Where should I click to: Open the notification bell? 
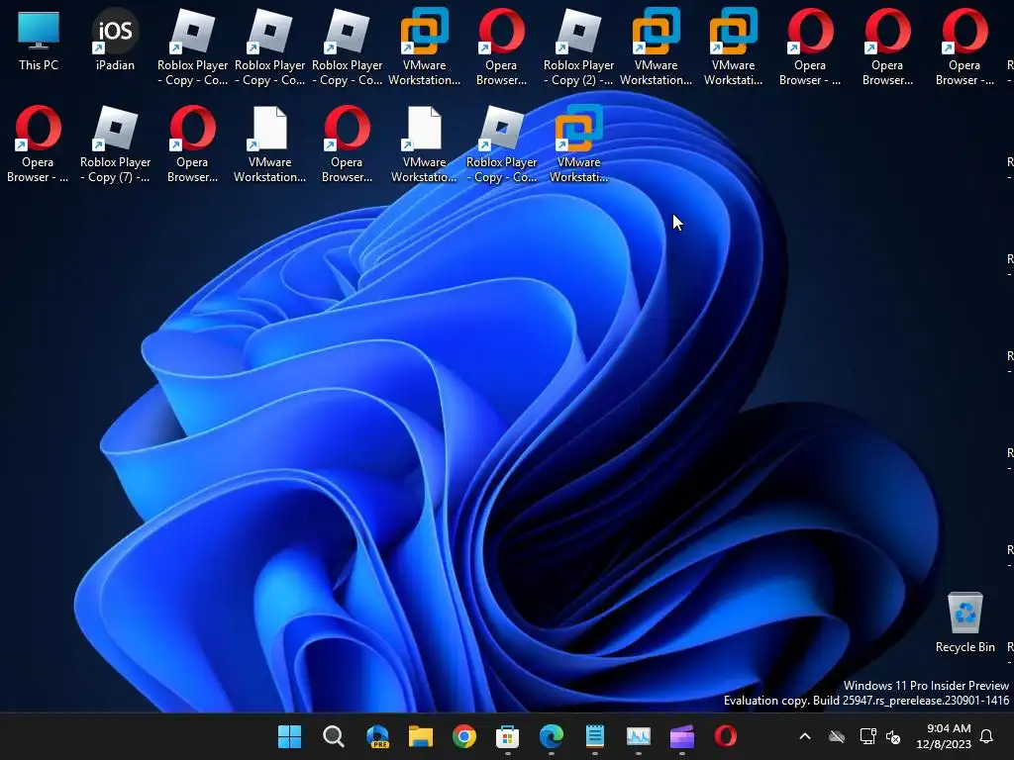(x=987, y=736)
